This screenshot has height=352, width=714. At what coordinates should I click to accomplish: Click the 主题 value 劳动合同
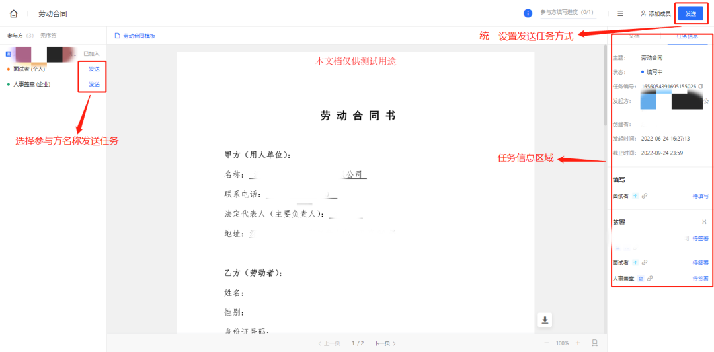point(652,57)
